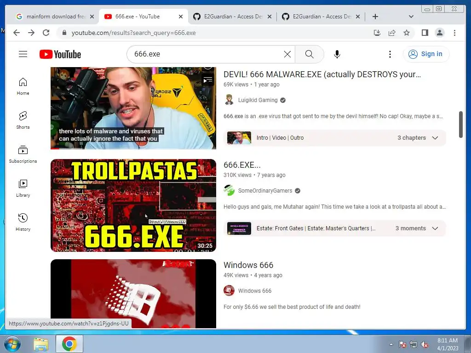Click the browser address bar URL

tap(134, 33)
